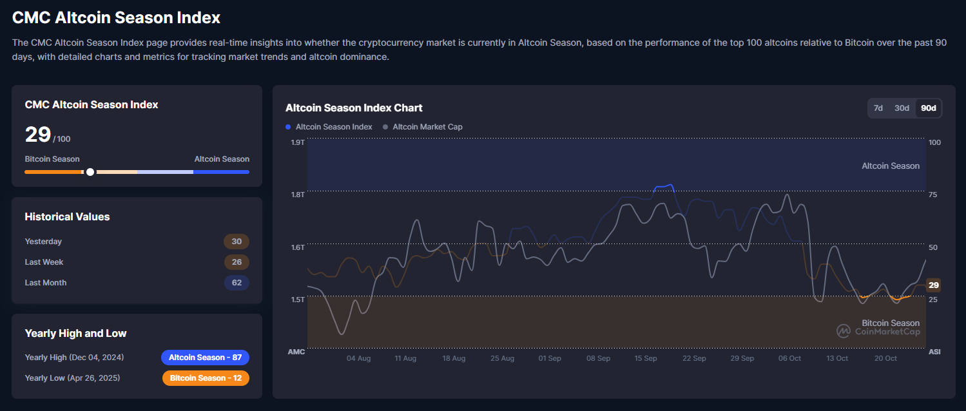Screen dimensions: 966x411
Task: Click the 15 Sep date on chart axis
Action: coord(646,358)
